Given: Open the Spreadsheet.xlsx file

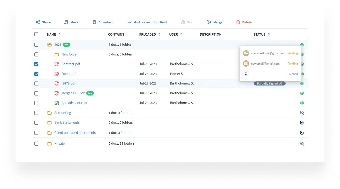Looking at the screenshot, I should pyautogui.click(x=74, y=103).
